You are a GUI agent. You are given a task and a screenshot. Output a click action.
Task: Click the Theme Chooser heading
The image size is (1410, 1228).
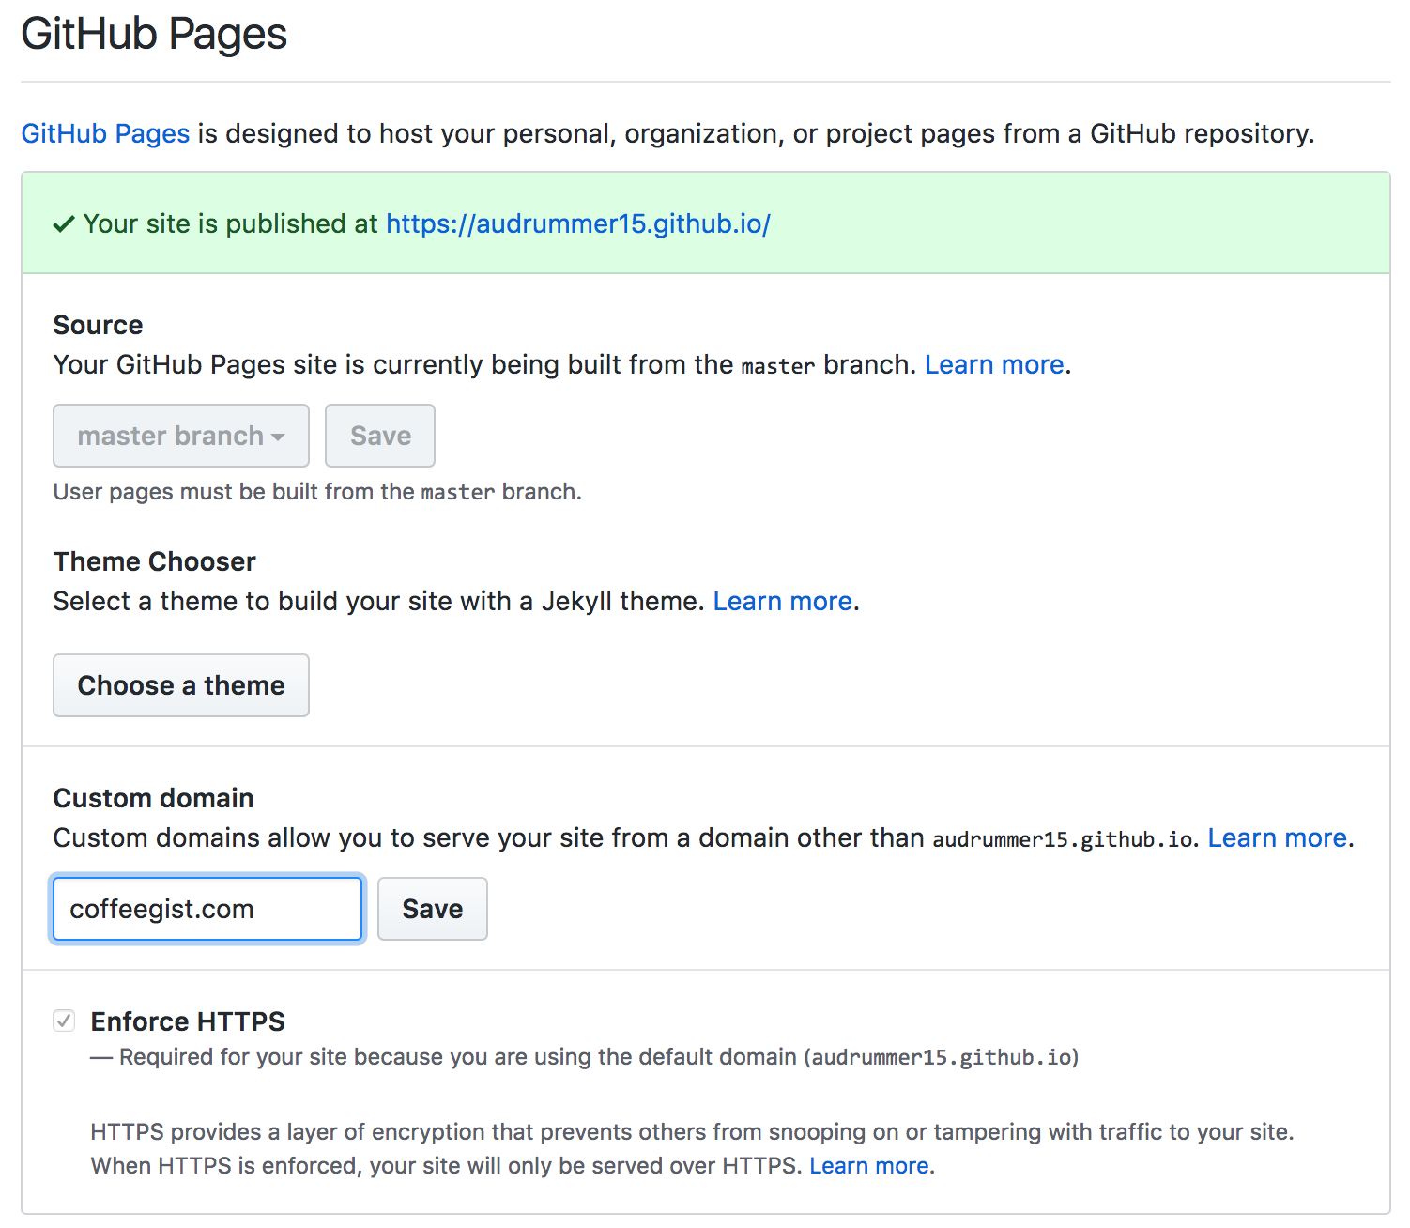155,561
